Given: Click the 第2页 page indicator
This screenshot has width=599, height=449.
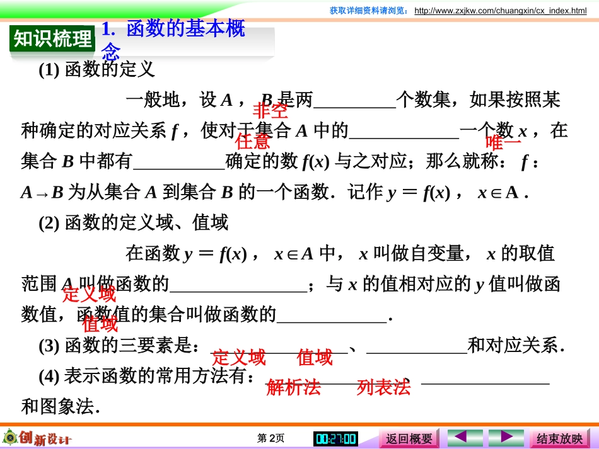Looking at the screenshot, I should 271,438.
